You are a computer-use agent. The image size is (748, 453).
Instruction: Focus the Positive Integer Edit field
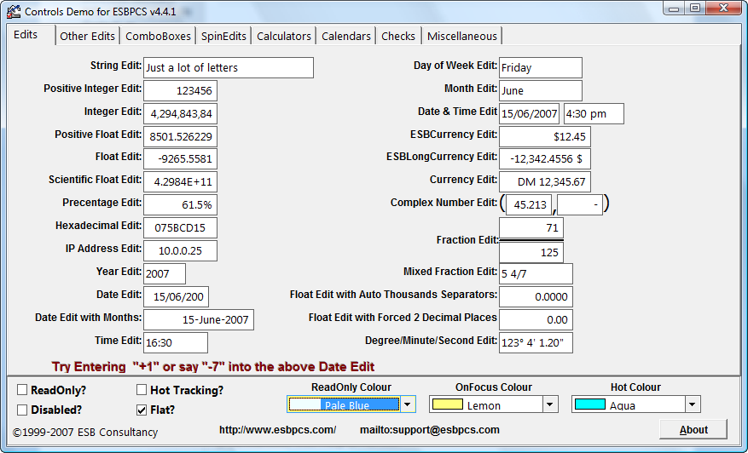(x=180, y=90)
